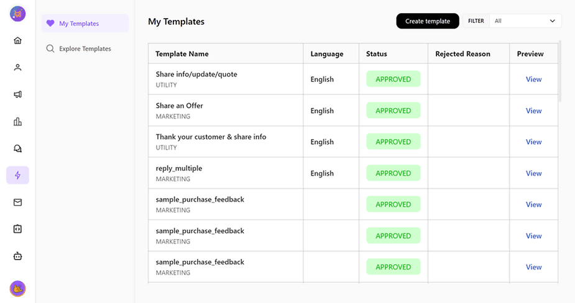This screenshot has height=303, width=575.
Task: Open the contacts person icon
Action: [17, 68]
